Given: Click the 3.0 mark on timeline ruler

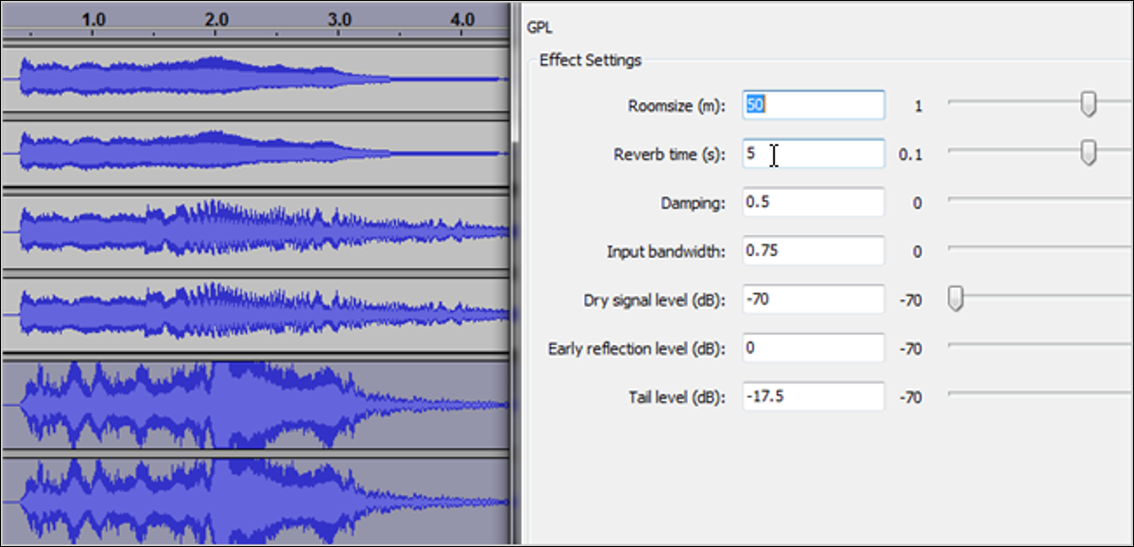Looking at the screenshot, I should (339, 19).
